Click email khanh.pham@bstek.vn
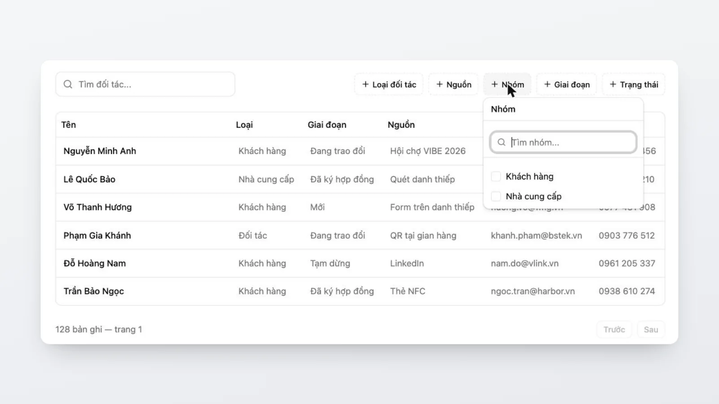719x404 pixels. 537,236
